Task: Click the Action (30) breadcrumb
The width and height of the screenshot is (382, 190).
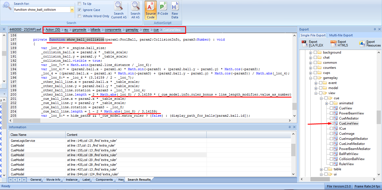Action: click(53, 30)
